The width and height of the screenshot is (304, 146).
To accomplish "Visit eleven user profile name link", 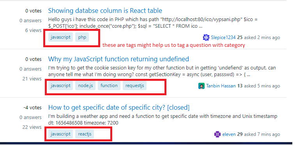I will (229, 134).
